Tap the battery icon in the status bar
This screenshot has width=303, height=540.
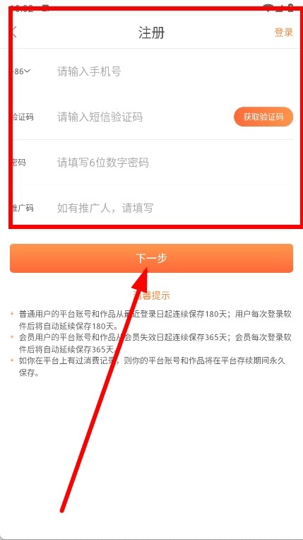click(x=291, y=8)
